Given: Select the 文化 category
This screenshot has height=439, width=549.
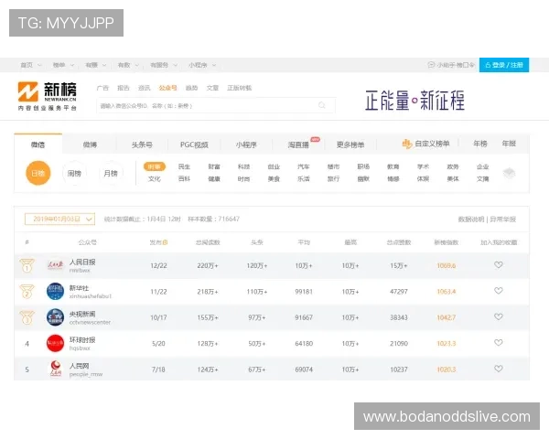Looking at the screenshot, I should pyautogui.click(x=155, y=178).
